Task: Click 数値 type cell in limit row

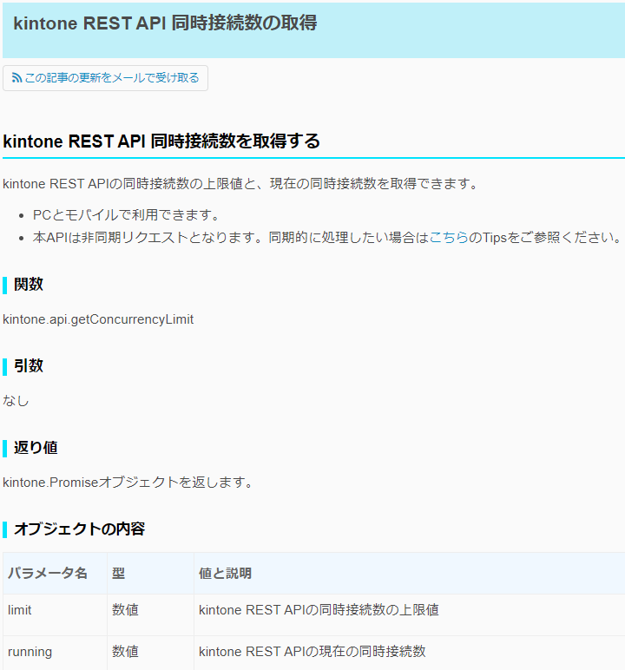Action: point(150,614)
